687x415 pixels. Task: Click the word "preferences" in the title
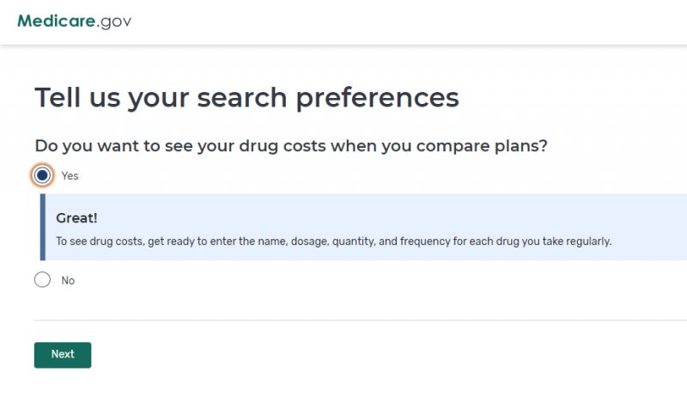378,99
